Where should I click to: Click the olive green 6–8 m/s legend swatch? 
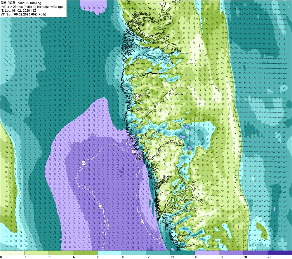coord(85,253)
